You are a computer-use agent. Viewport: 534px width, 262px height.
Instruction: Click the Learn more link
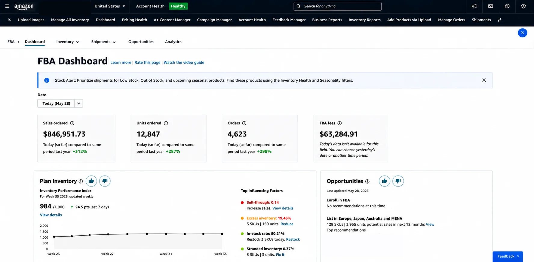[x=121, y=62]
